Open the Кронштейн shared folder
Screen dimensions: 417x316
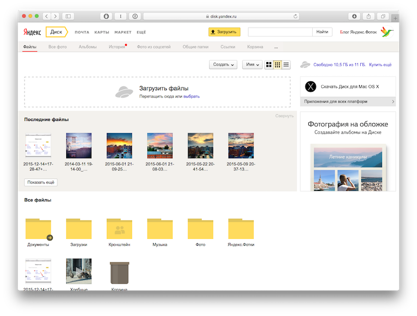click(119, 228)
